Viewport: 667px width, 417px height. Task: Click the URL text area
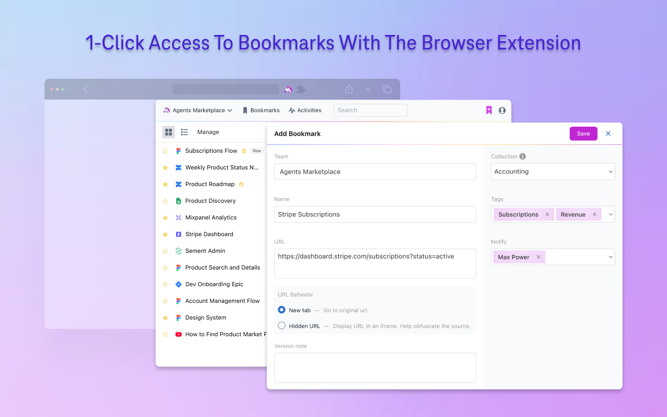[x=375, y=264]
